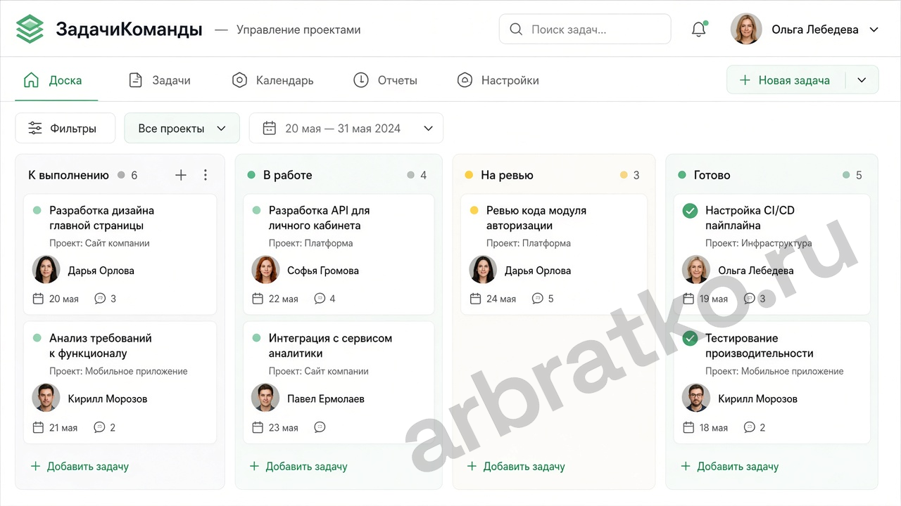Click Ольга Лебедева avatar on Настройка CI/CD card

[696, 270]
